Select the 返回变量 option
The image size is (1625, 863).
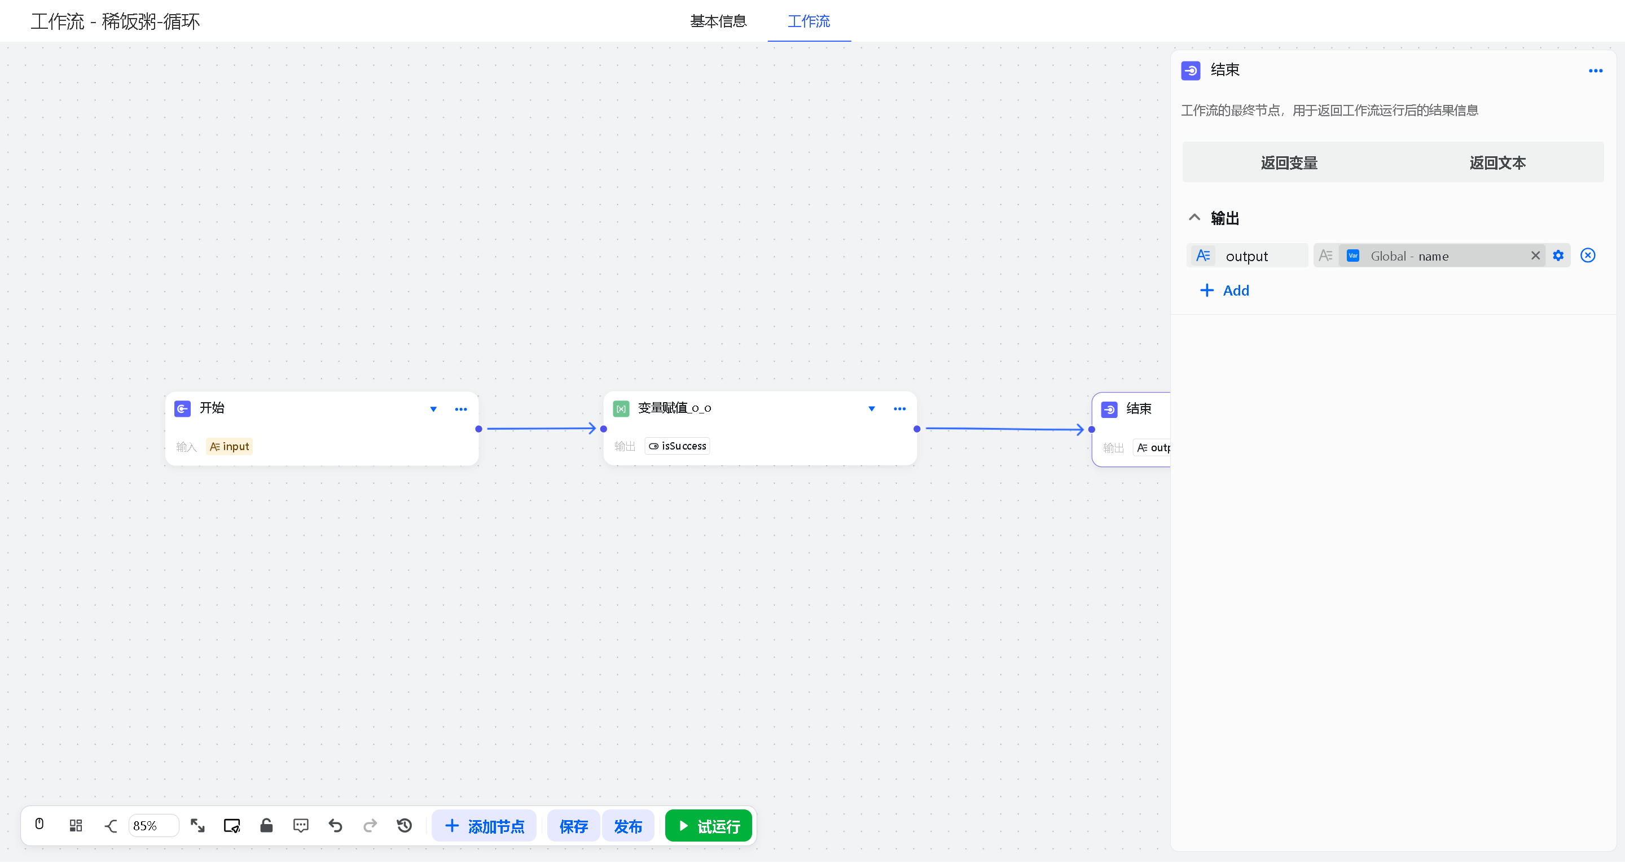coord(1289,163)
